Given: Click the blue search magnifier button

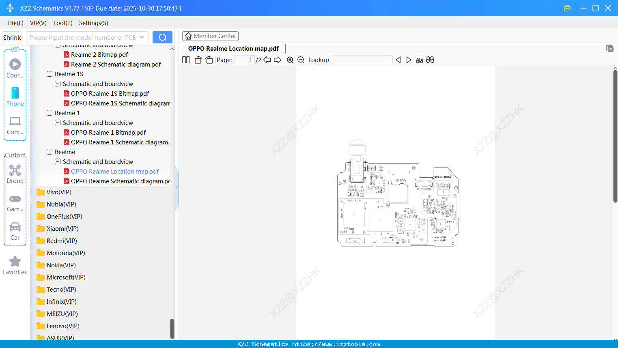Looking at the screenshot, I should 162,37.
